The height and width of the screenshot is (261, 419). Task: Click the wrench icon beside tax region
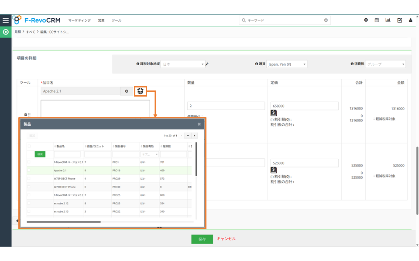207,64
